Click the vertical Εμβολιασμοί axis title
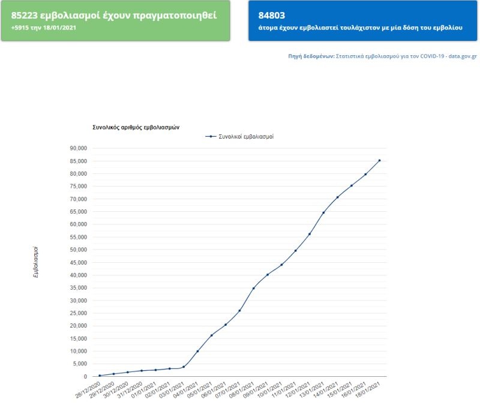Viewport: 480px width, 405px height. 36,262
